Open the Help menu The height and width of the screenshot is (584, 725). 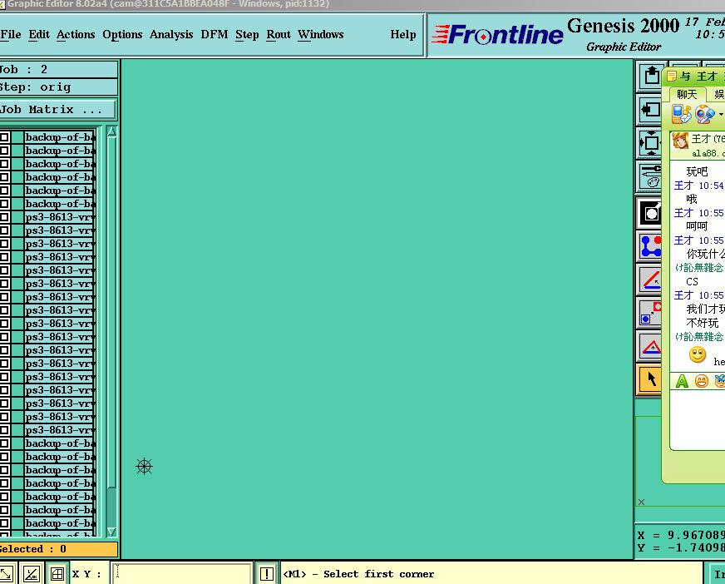point(402,35)
